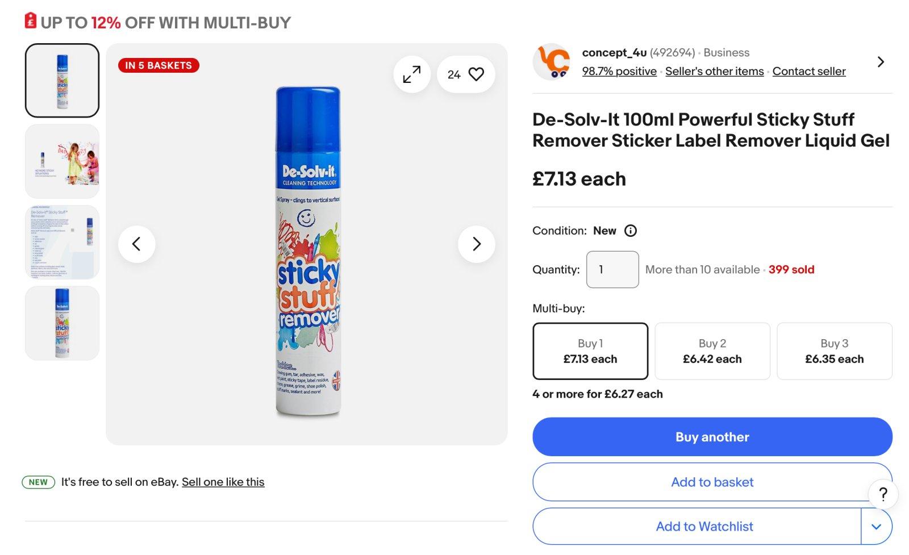Click the Contact seller link
The height and width of the screenshot is (555, 909).
(x=808, y=72)
